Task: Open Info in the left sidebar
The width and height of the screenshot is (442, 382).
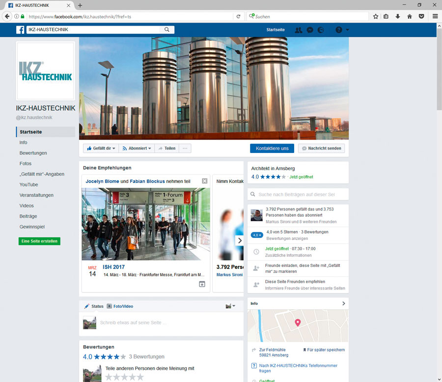Action: point(24,143)
